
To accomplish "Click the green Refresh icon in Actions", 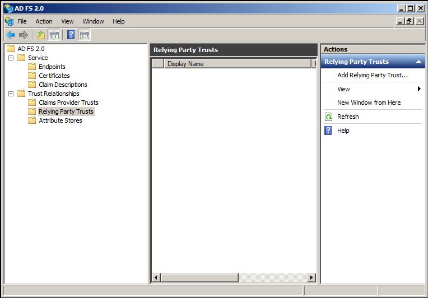I will point(328,117).
